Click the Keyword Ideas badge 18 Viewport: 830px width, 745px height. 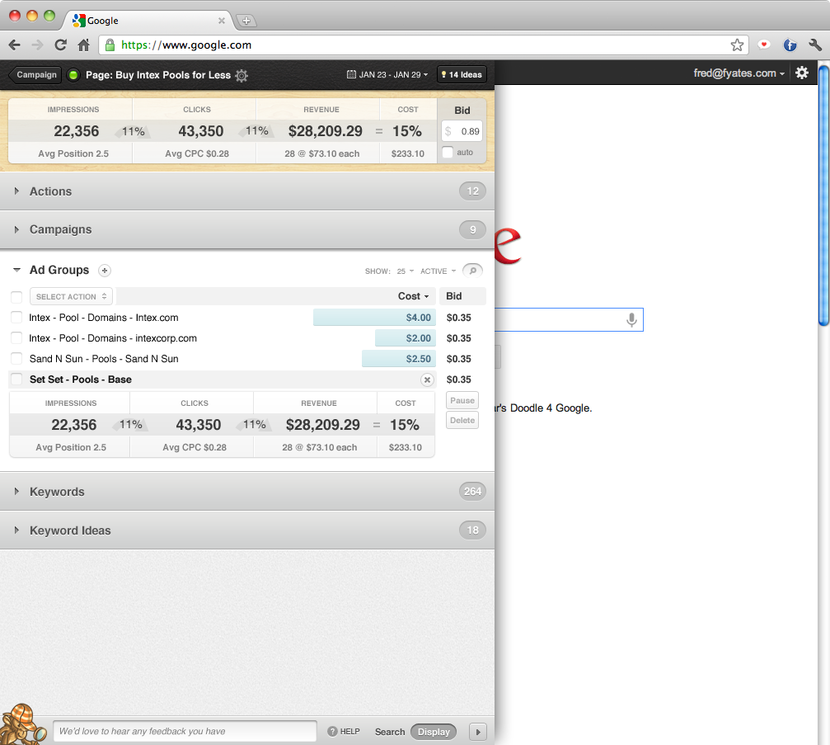[473, 530]
